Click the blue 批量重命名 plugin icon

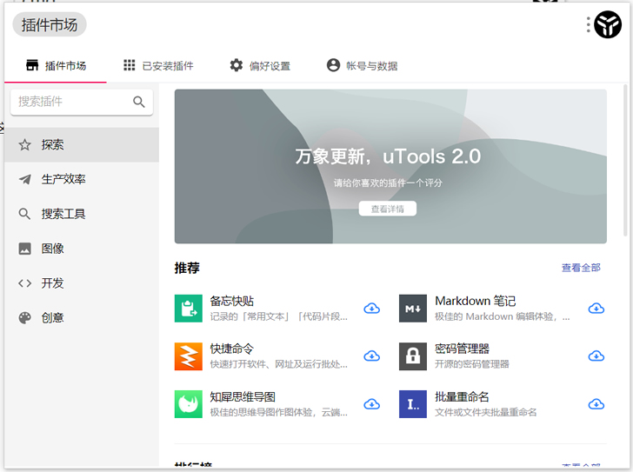pos(413,404)
